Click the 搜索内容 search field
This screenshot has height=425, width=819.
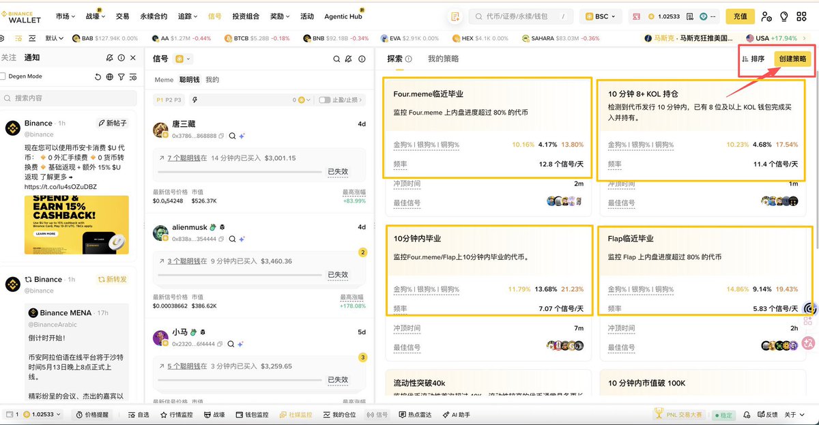pyautogui.click(x=68, y=98)
